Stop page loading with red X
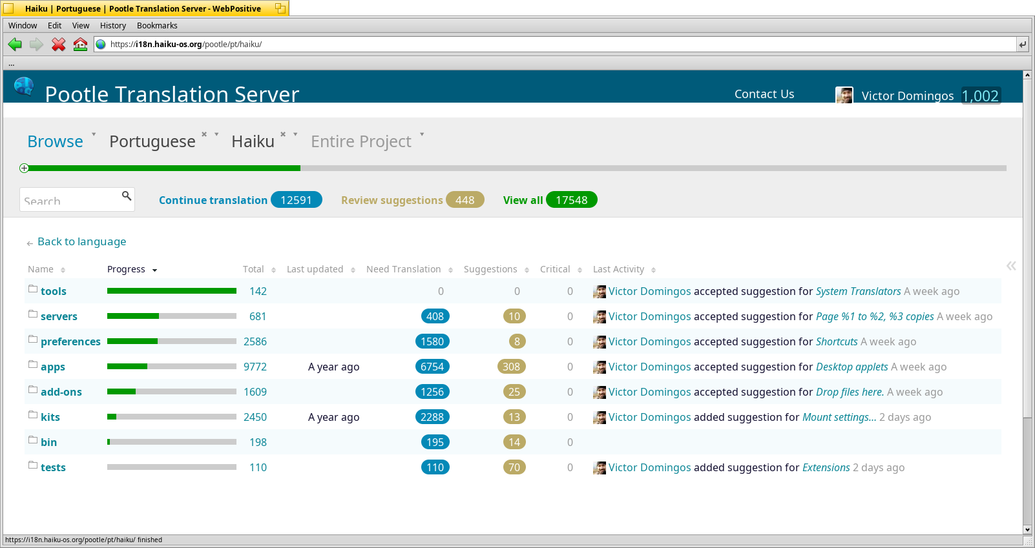This screenshot has height=548, width=1035. click(59, 45)
